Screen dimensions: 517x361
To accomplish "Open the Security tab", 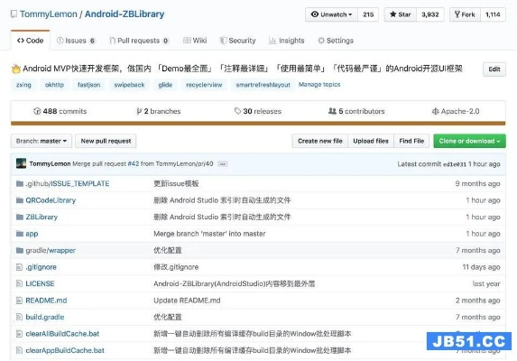I will (x=237, y=41).
